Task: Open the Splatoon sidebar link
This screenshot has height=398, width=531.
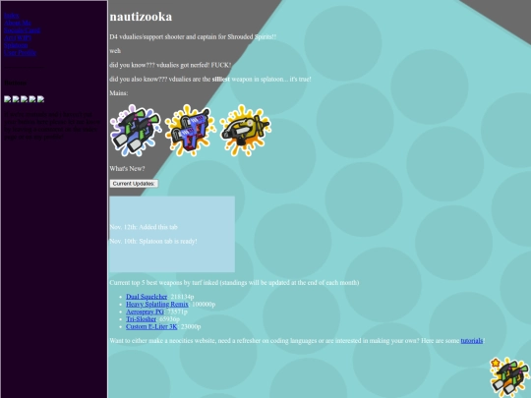Action: [x=16, y=45]
